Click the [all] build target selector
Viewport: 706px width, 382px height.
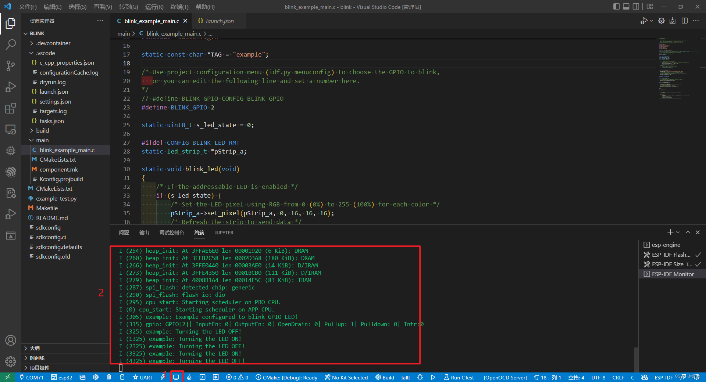(406, 377)
